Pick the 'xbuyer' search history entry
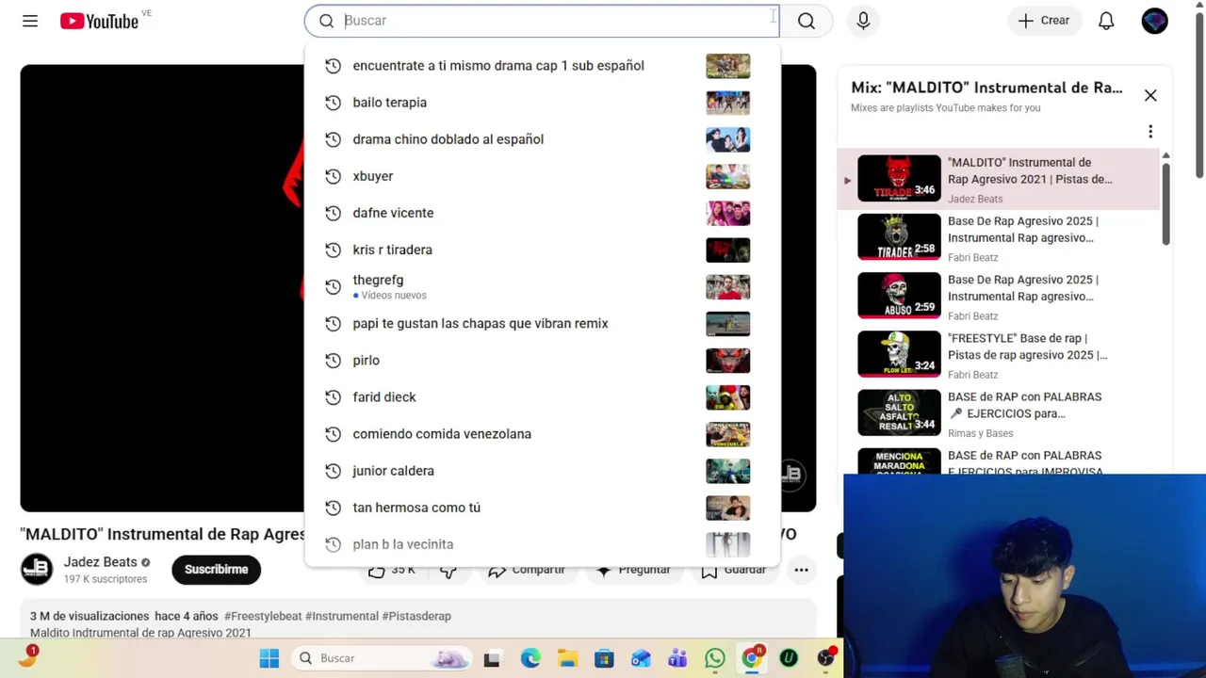 [542, 176]
